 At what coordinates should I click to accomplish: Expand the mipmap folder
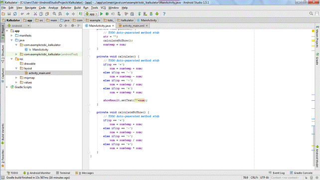tap(16, 78)
